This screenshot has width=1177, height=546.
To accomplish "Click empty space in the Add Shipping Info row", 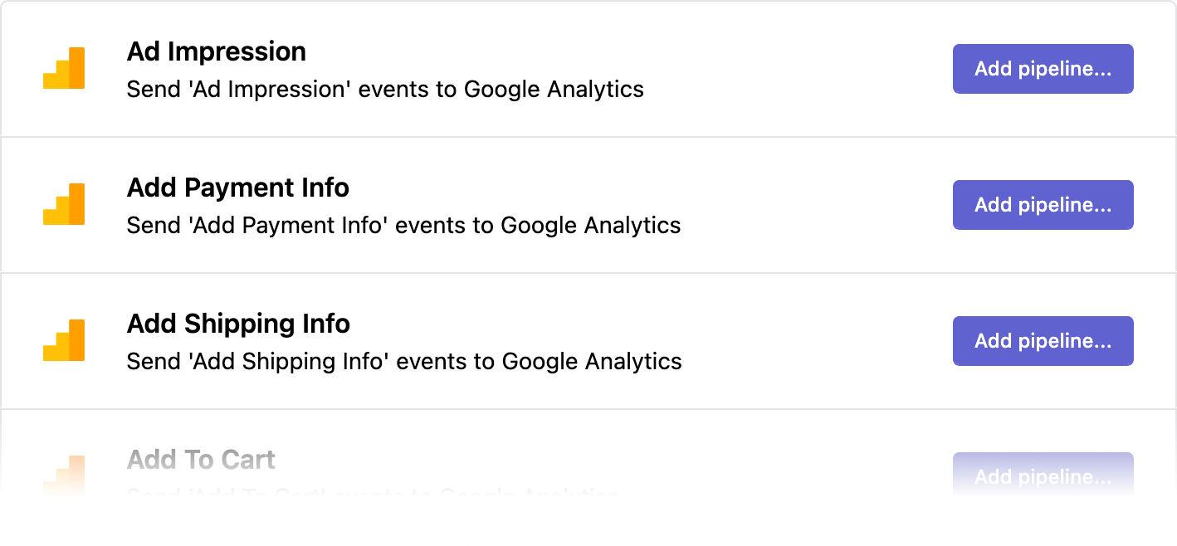I will pyautogui.click(x=813, y=341).
